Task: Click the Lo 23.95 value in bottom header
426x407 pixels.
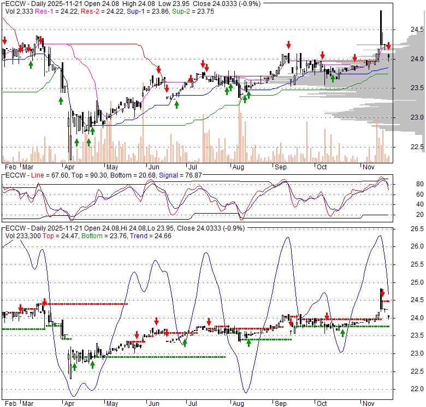Action: [159, 228]
